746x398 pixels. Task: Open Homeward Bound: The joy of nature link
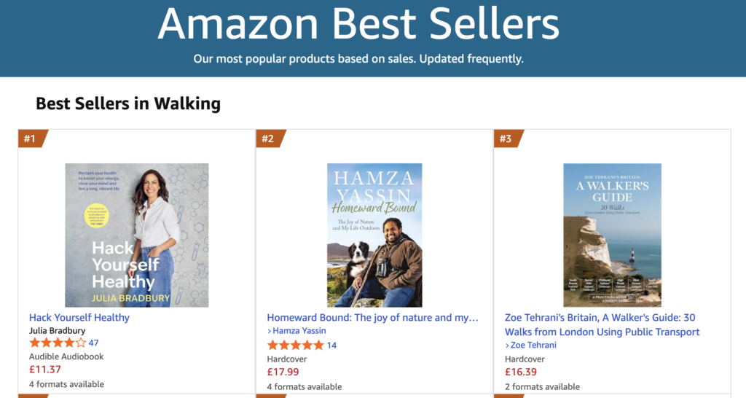(x=372, y=318)
